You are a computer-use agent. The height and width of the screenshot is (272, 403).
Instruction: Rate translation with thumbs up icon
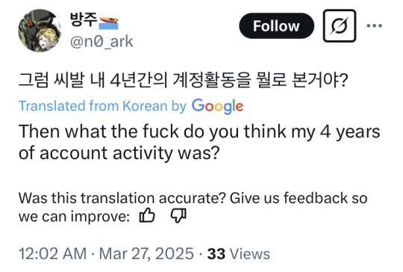(147, 215)
